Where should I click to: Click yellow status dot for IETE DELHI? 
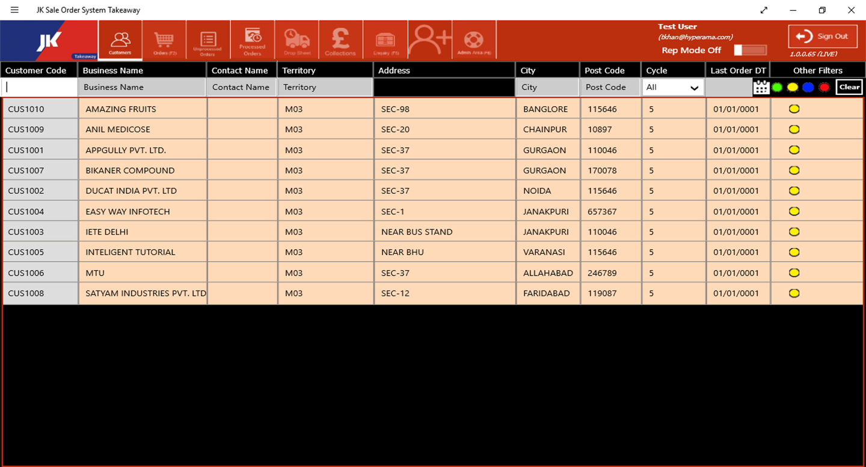[x=794, y=232]
